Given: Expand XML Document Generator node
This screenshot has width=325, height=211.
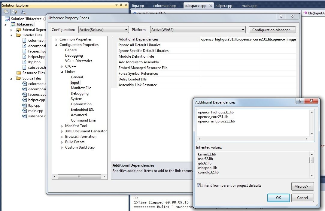Looking at the screenshot, I should coord(62,131).
